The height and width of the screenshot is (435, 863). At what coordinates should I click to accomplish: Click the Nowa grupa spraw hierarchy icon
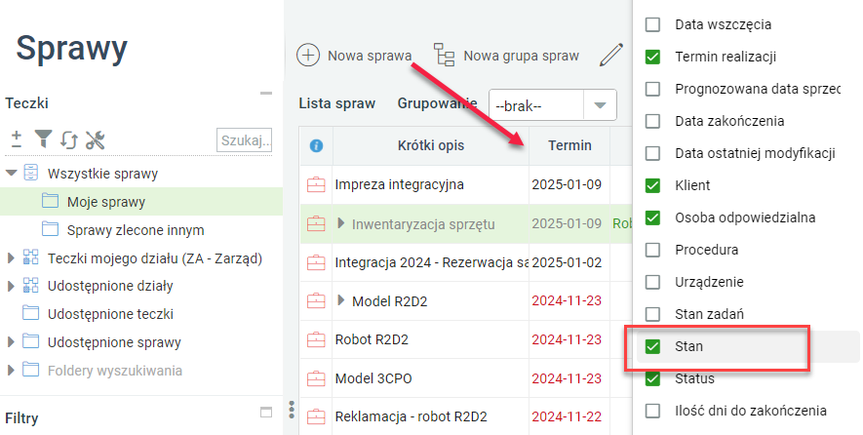pos(444,55)
